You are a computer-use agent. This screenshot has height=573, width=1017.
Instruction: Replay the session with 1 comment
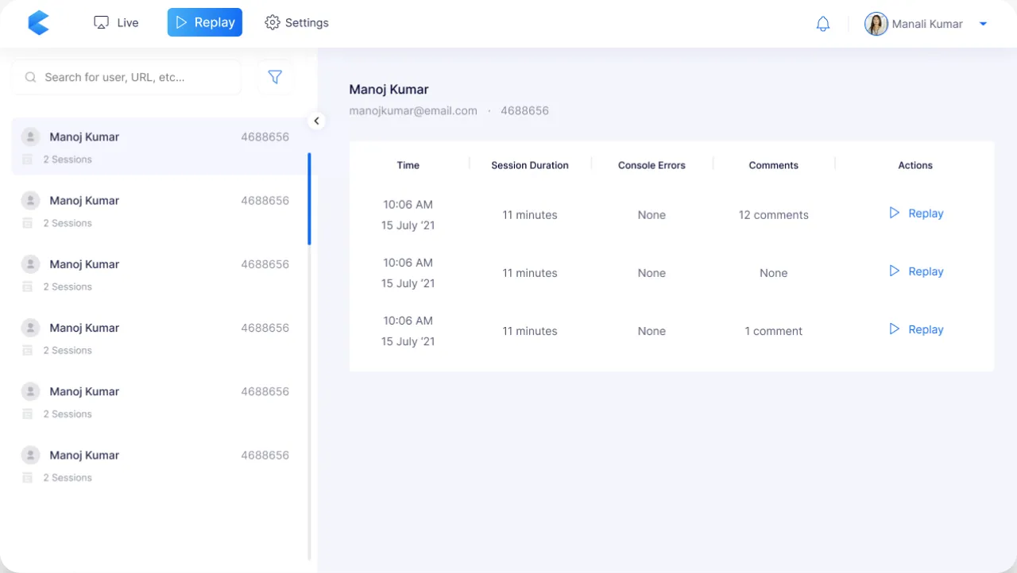coord(916,329)
